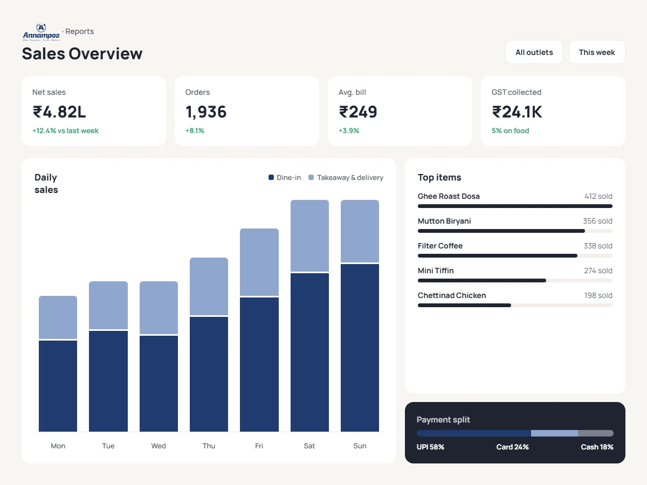The height and width of the screenshot is (485, 647).
Task: Click the Monday takeaway bar segment
Action: tap(58, 317)
